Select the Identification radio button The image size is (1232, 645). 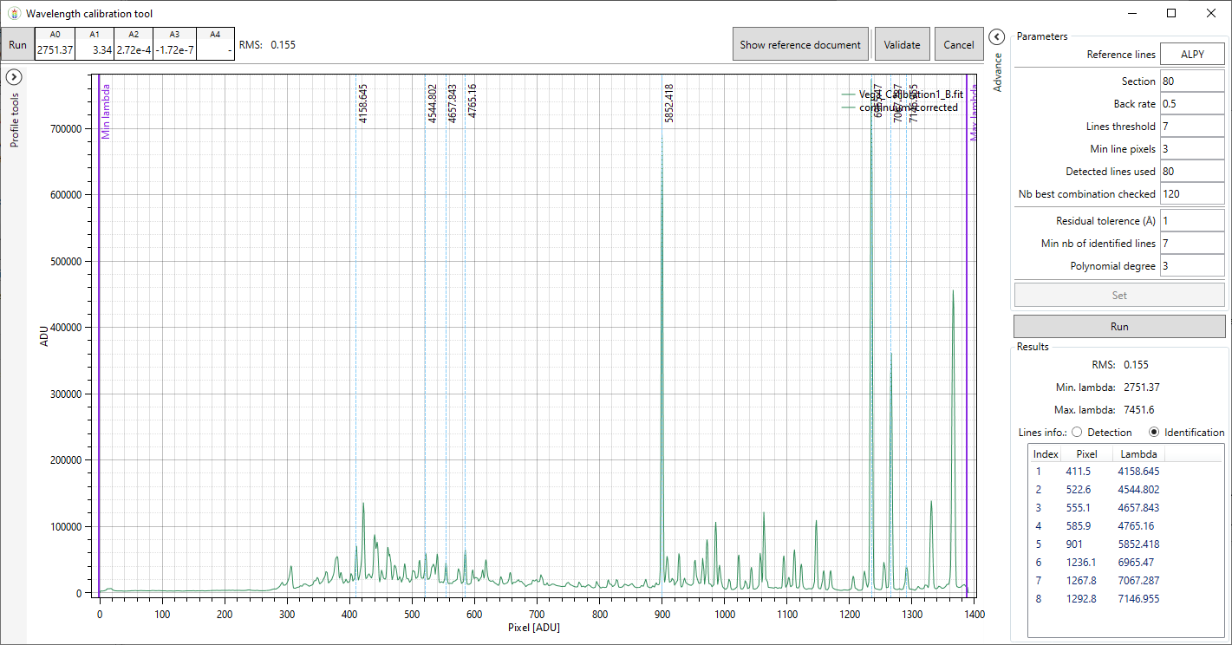tap(1154, 432)
